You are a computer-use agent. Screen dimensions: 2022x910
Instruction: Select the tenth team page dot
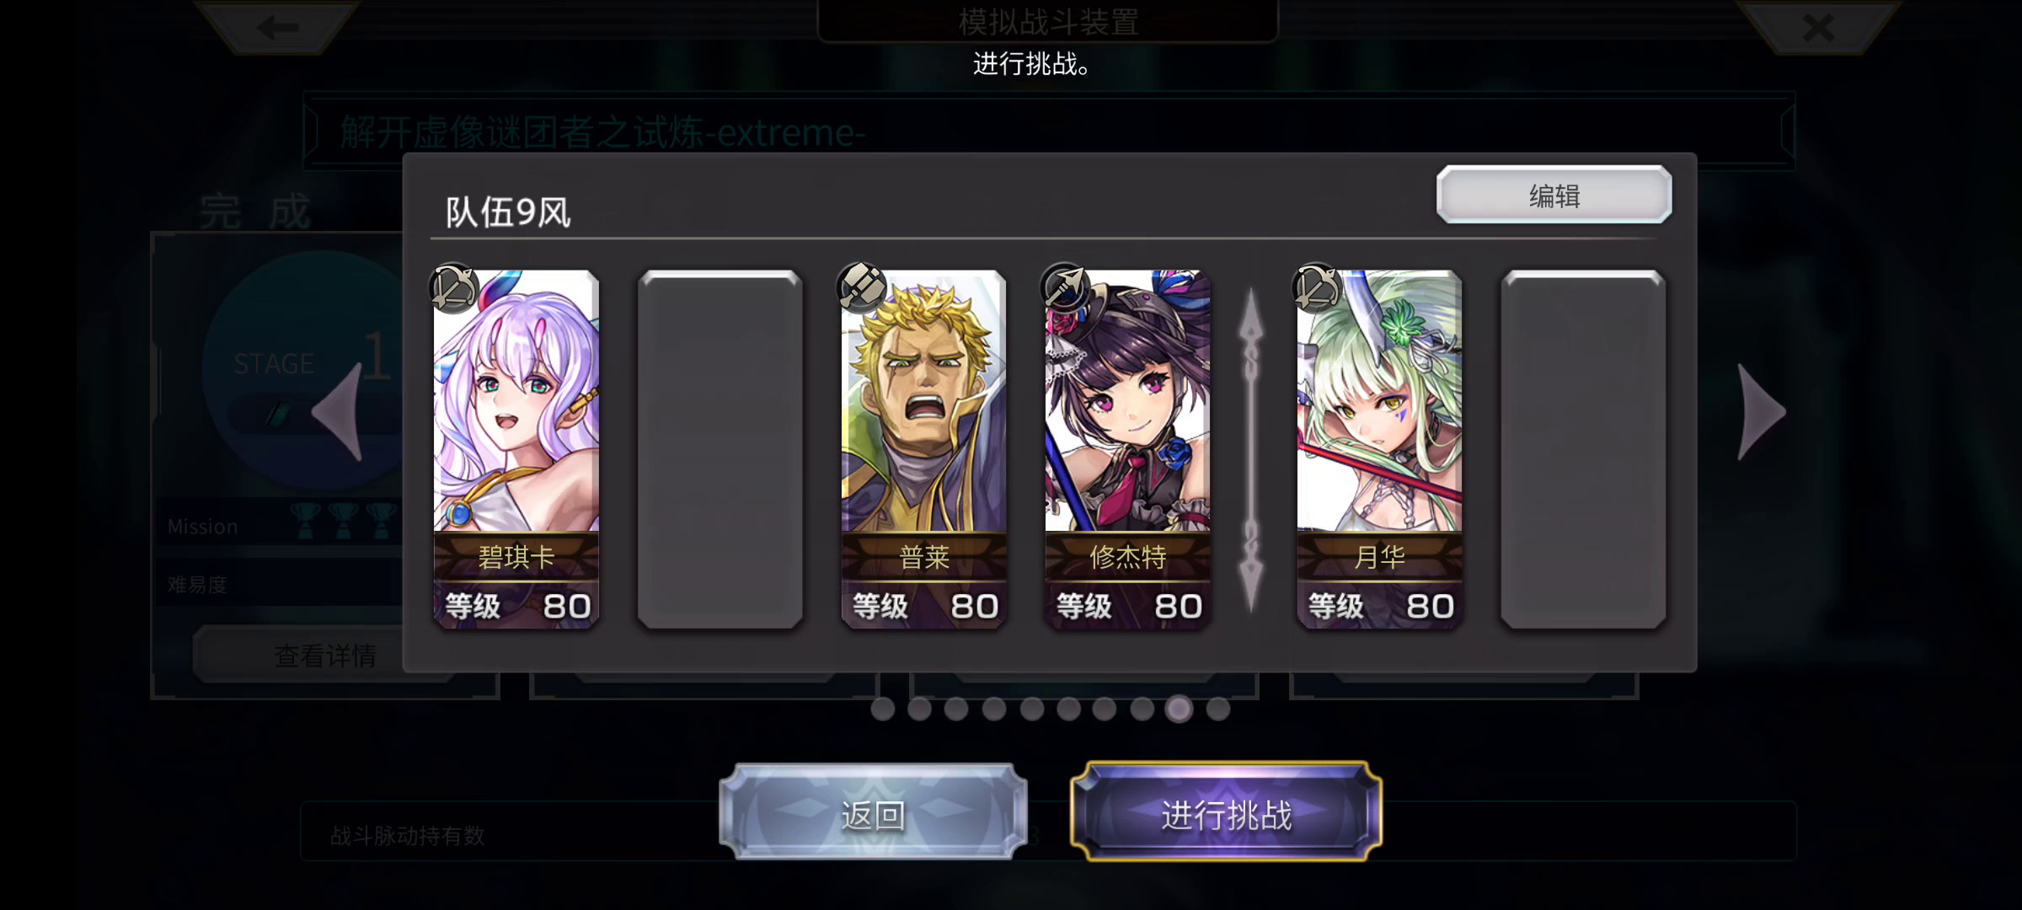(1217, 709)
